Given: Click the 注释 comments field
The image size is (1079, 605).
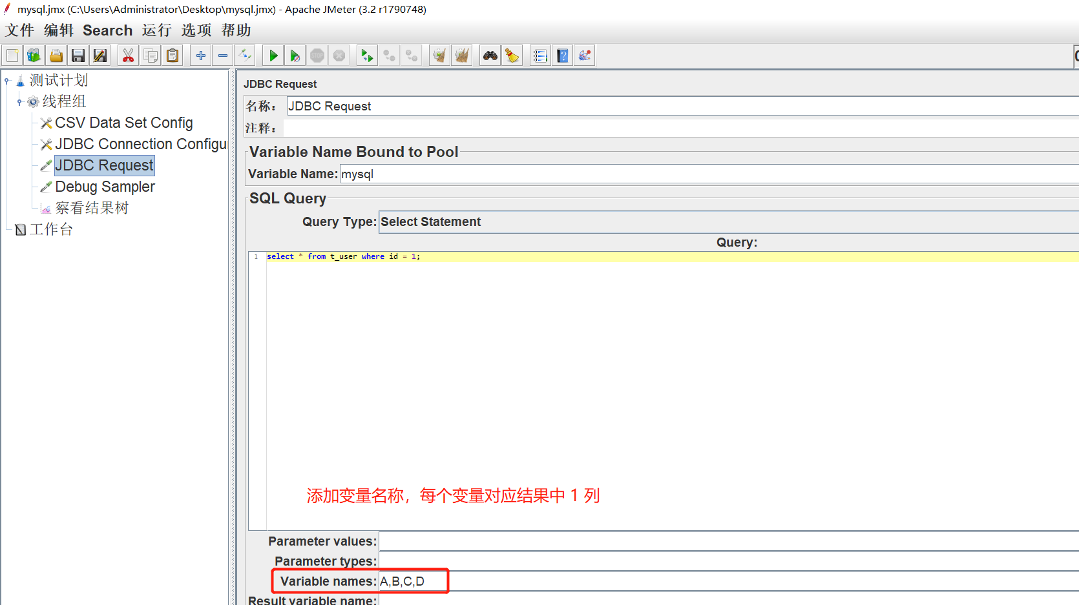Looking at the screenshot, I should [x=681, y=128].
